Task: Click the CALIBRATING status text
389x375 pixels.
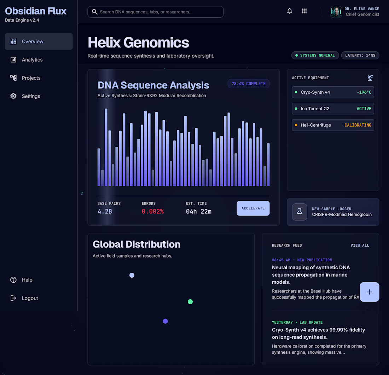Action: [358, 125]
